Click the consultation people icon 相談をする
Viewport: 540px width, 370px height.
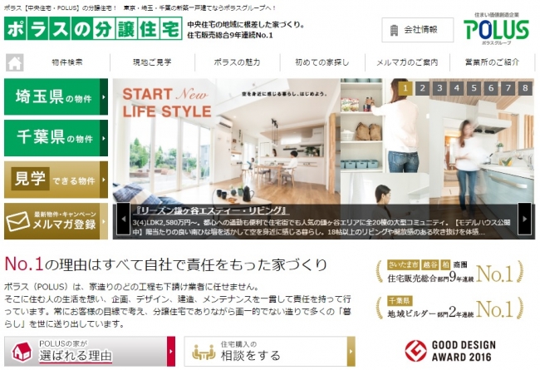204,352
